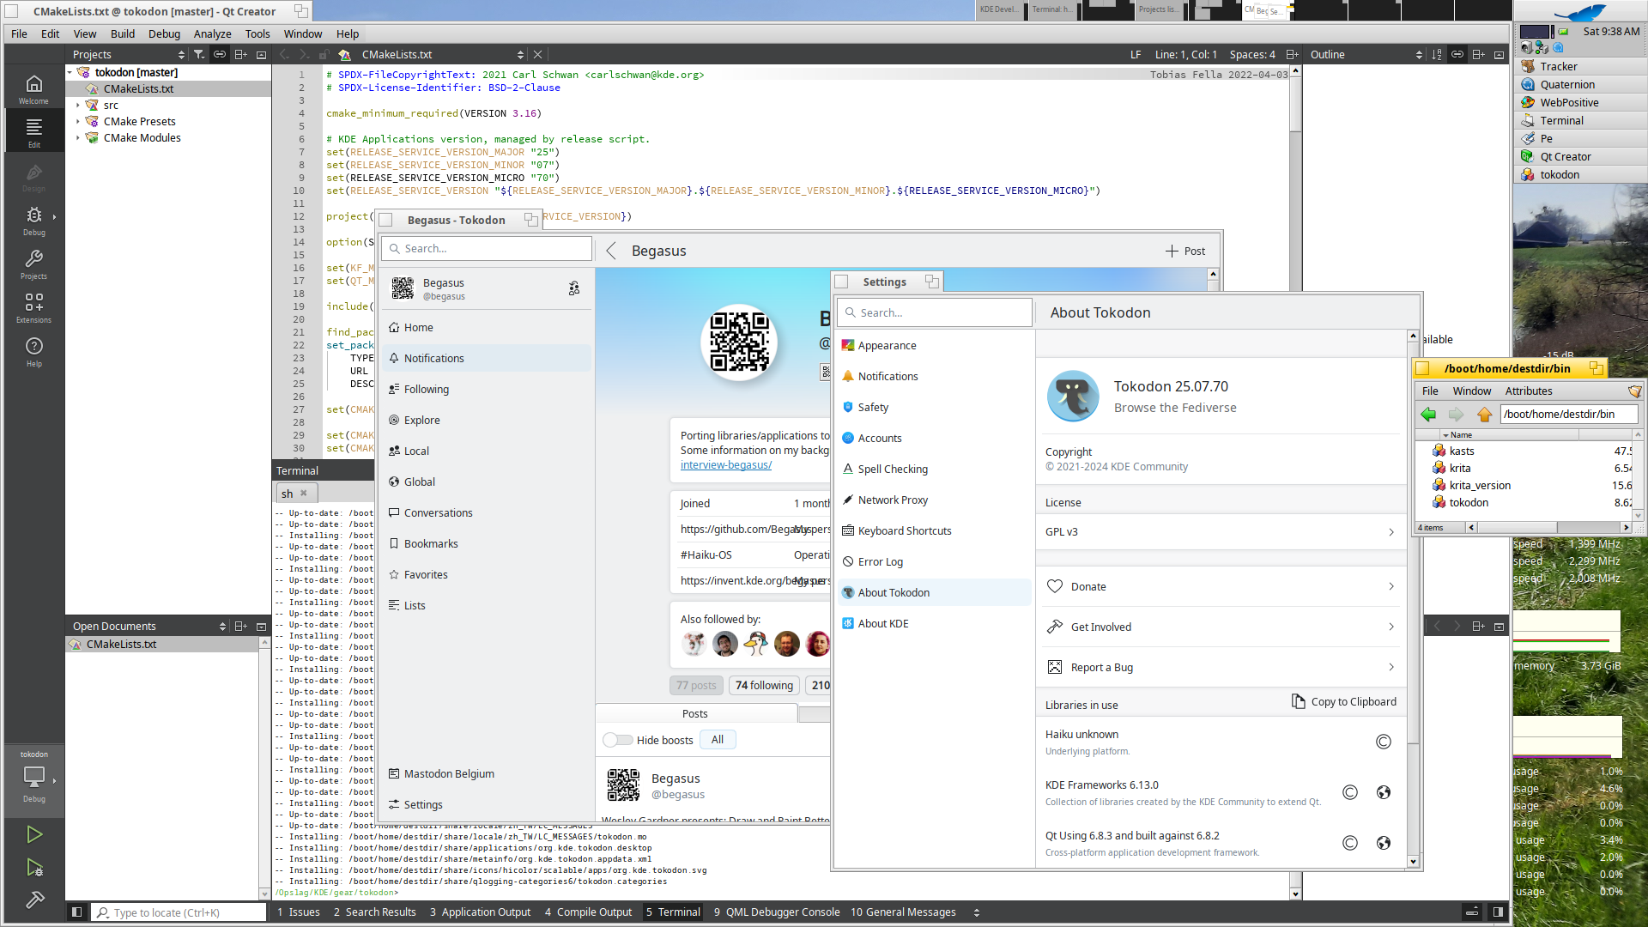Click the filter tree icon in Projects panel
Viewport: 1648px width, 927px height.
click(199, 54)
